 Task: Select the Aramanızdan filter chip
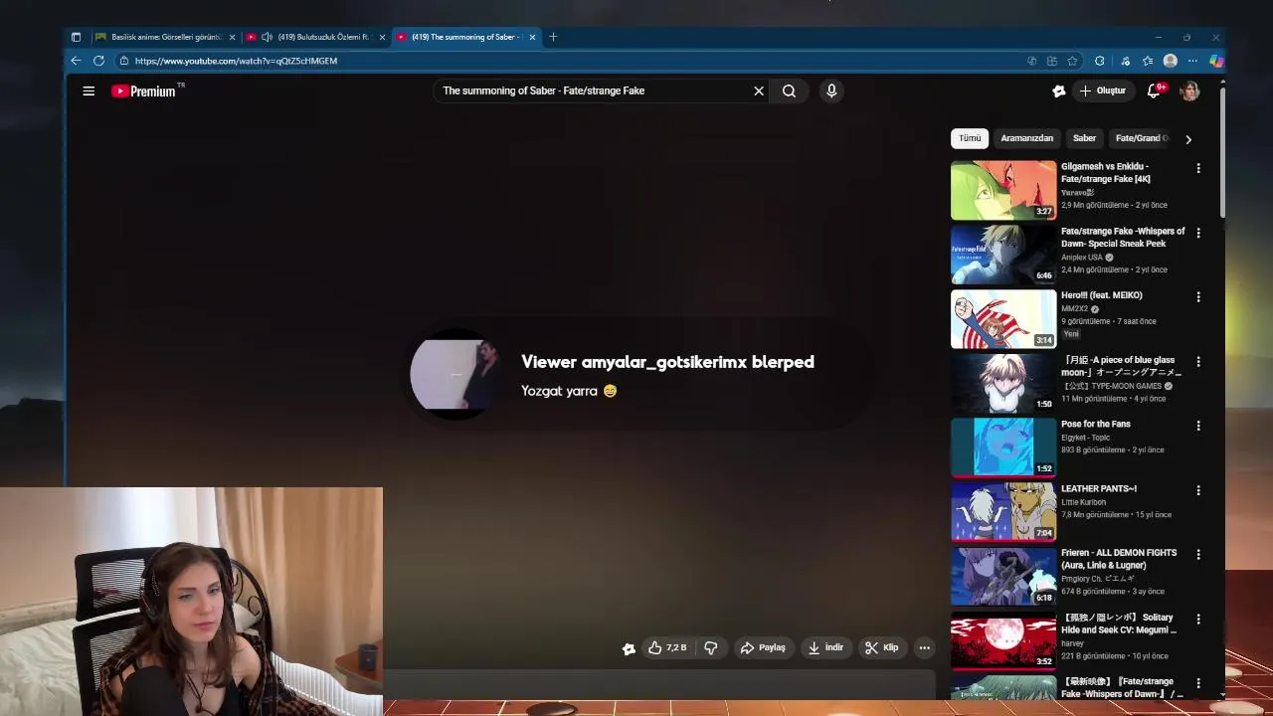coord(1026,138)
